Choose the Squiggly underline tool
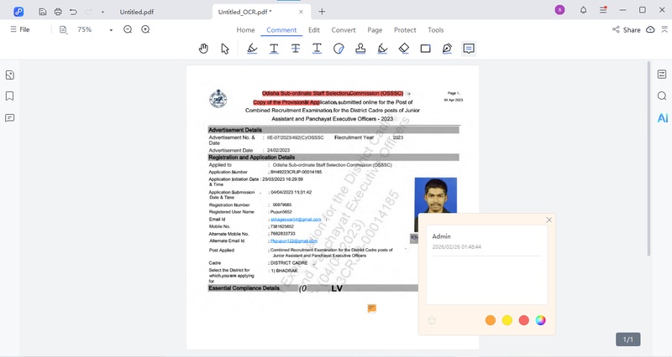 tap(317, 49)
